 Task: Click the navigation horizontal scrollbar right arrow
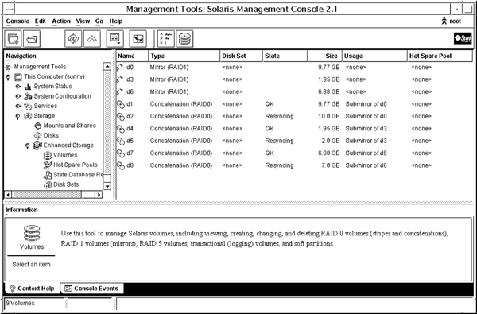[99, 195]
